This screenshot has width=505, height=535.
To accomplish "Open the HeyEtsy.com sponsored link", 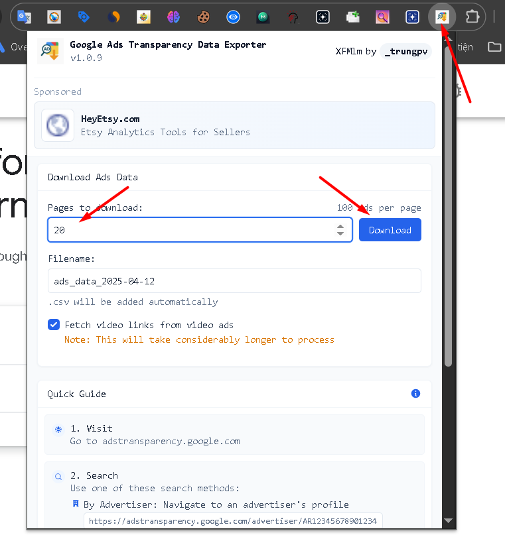I will click(234, 125).
